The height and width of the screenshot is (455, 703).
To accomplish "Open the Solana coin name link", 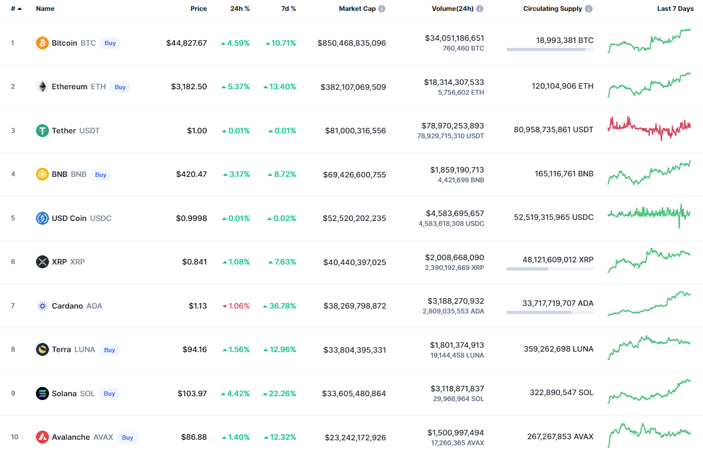I will point(64,393).
